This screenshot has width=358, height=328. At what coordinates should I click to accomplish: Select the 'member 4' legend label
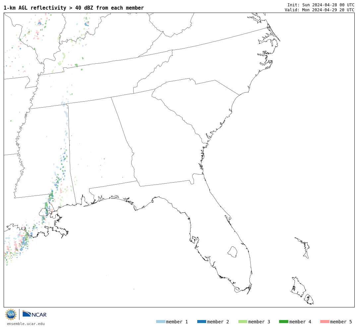point(300,322)
